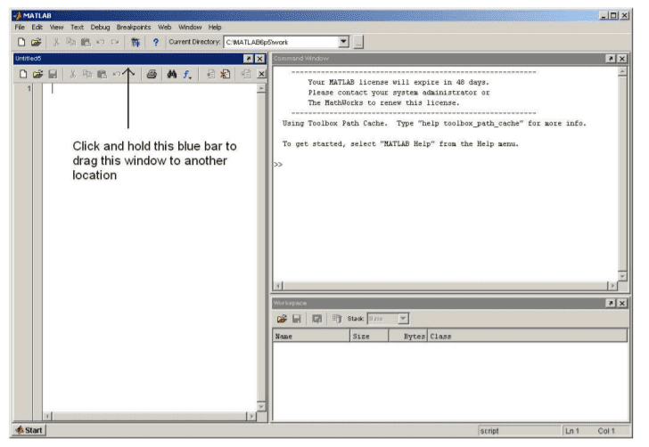Image resolution: width=649 pixels, height=447 pixels.
Task: Open Help with the blue question mark
Action: pos(156,42)
